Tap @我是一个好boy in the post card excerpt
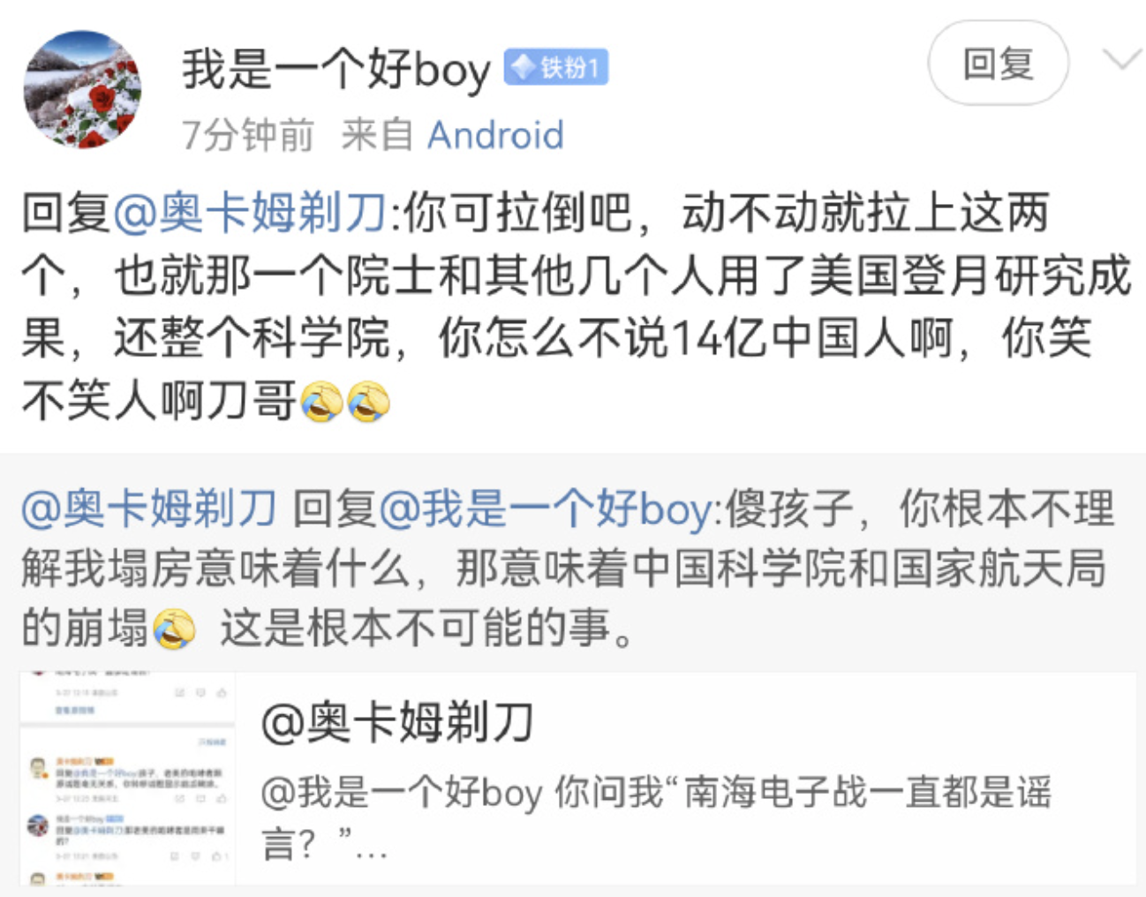Image resolution: width=1146 pixels, height=897 pixels. point(403,793)
